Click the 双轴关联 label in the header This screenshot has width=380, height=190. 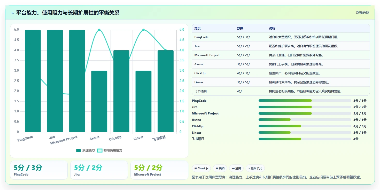click(363, 12)
